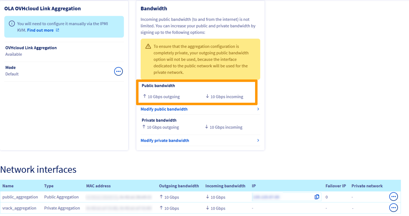Viewport: 409px width, 216px height.
Task: Open actions menu for public_aggregation row
Action: point(394,197)
